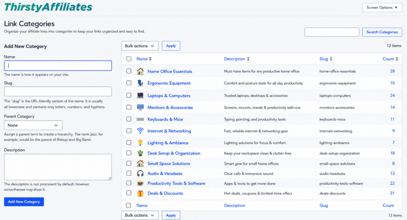The image size is (407, 220).
Task: Click the ThirstyAffiliates logo
Action: pos(48,7)
